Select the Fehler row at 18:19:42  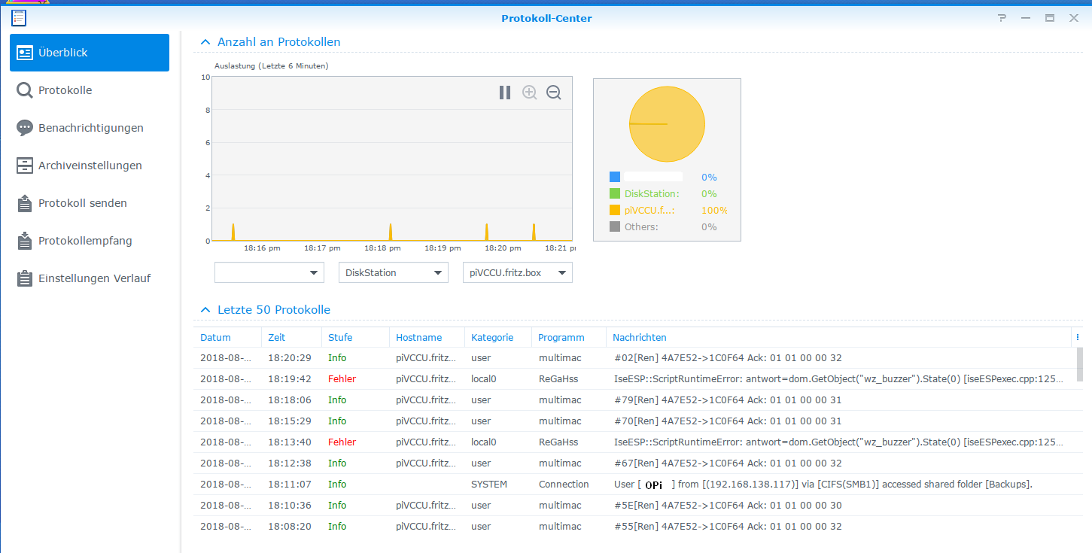[634, 379]
